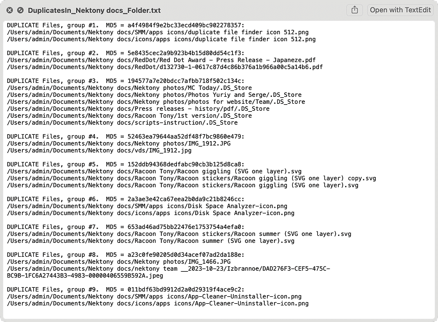Image resolution: width=438 pixels, height=322 pixels.
Task: Click the Red Dot Award Press Release Japaneze.pdf path
Action: [161, 60]
